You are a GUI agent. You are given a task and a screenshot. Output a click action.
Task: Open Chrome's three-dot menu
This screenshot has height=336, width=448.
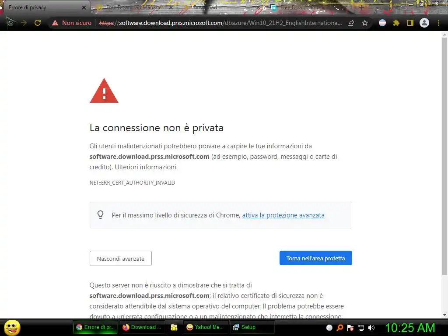pyautogui.click(x=438, y=23)
